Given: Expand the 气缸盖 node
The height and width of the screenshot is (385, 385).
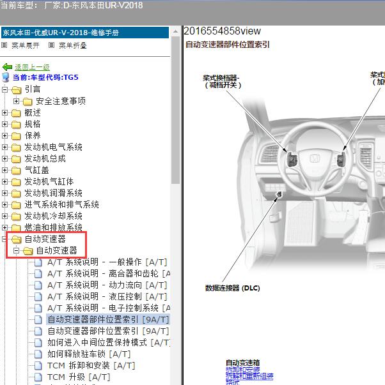Looking at the screenshot, I should (4, 170).
